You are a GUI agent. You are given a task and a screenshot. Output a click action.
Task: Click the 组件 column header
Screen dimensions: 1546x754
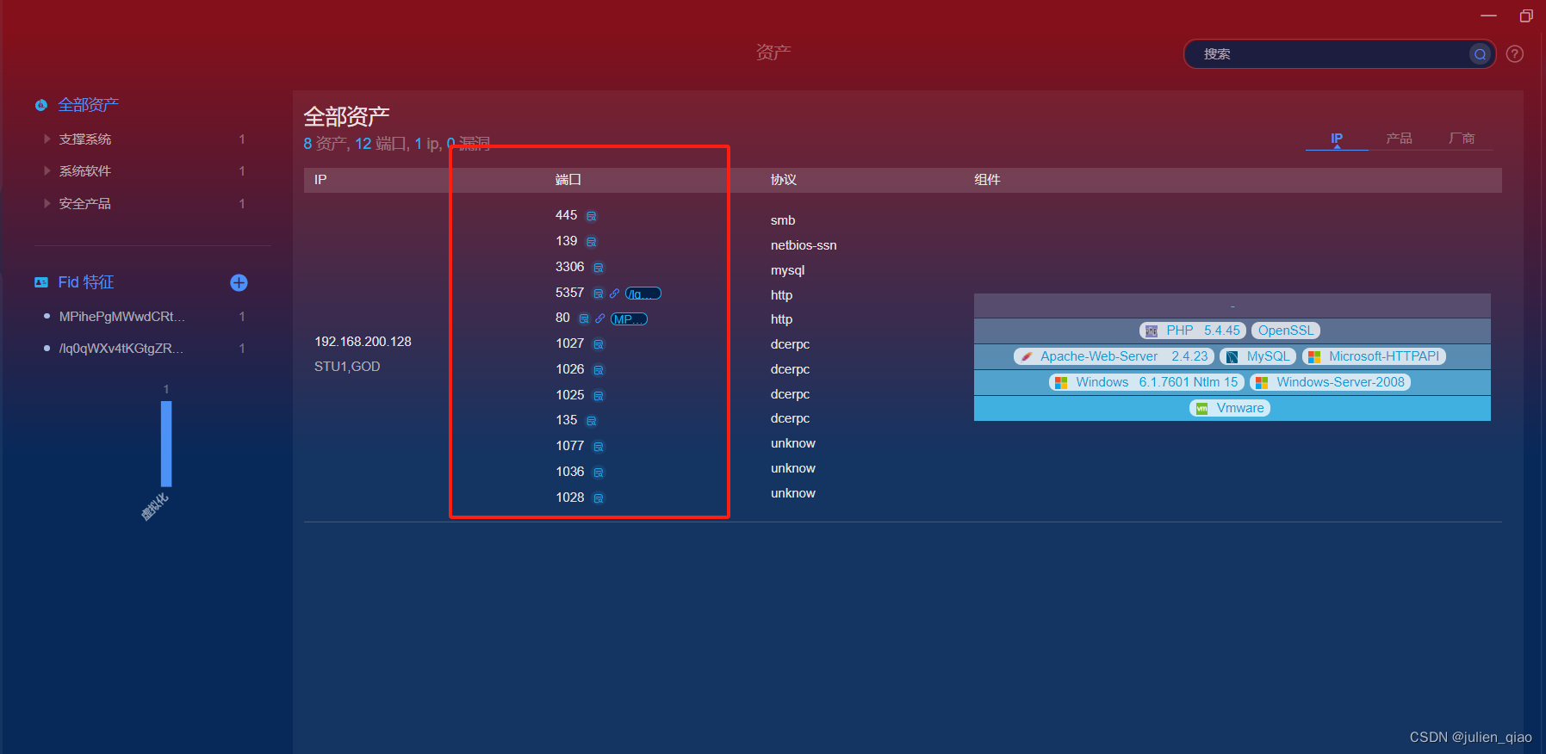(x=987, y=180)
